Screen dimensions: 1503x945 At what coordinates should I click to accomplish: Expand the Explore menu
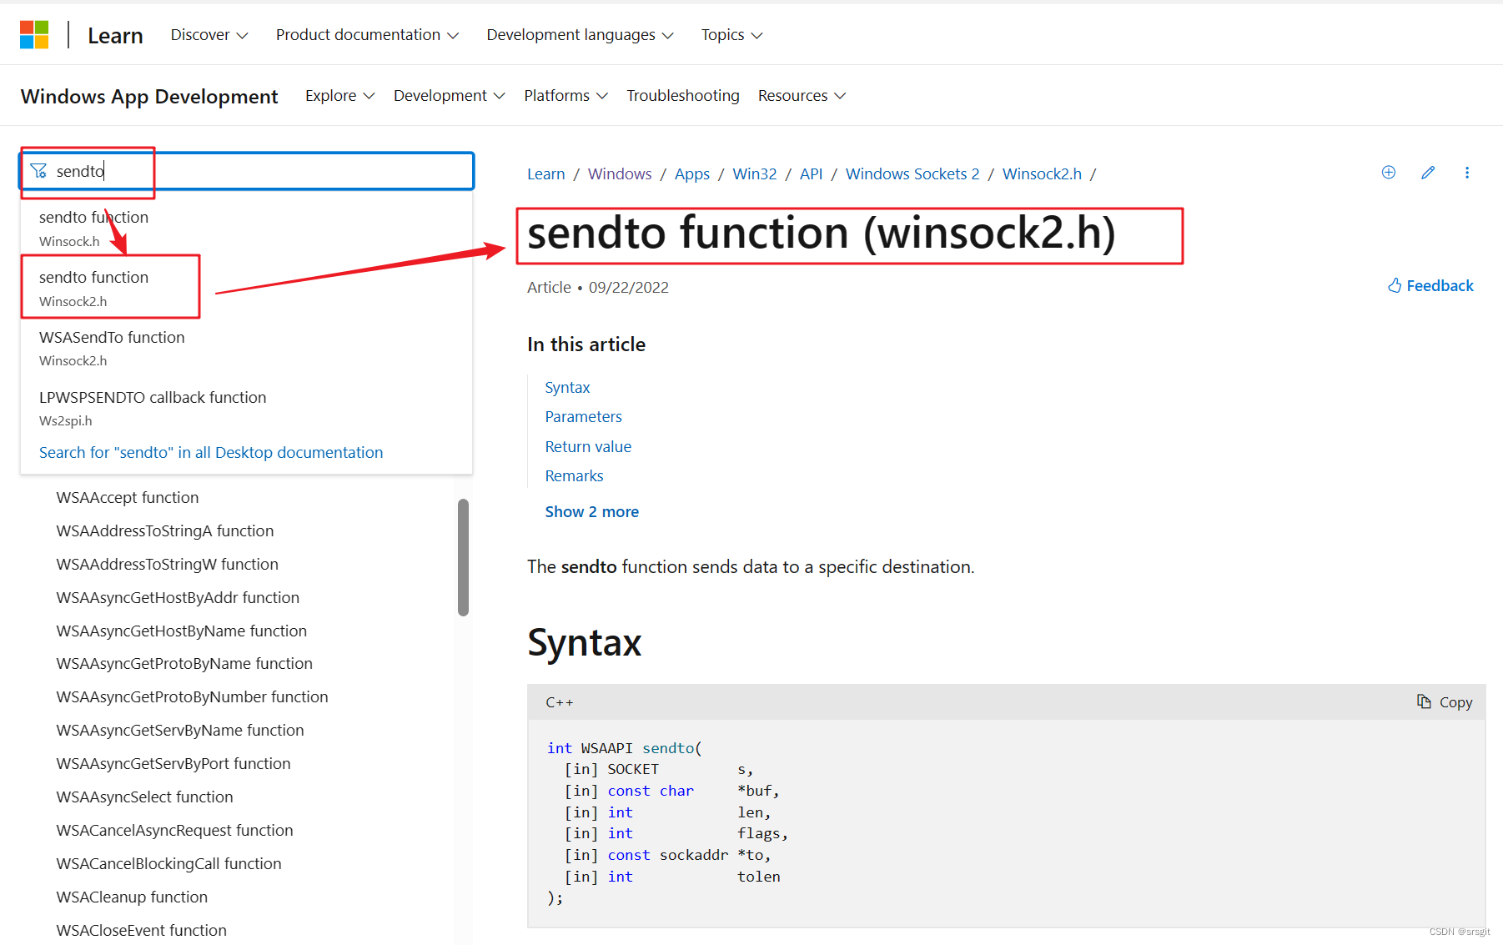point(339,96)
